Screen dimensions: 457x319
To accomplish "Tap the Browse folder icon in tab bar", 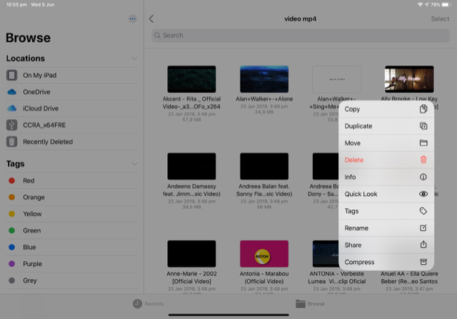I will tap(300, 303).
